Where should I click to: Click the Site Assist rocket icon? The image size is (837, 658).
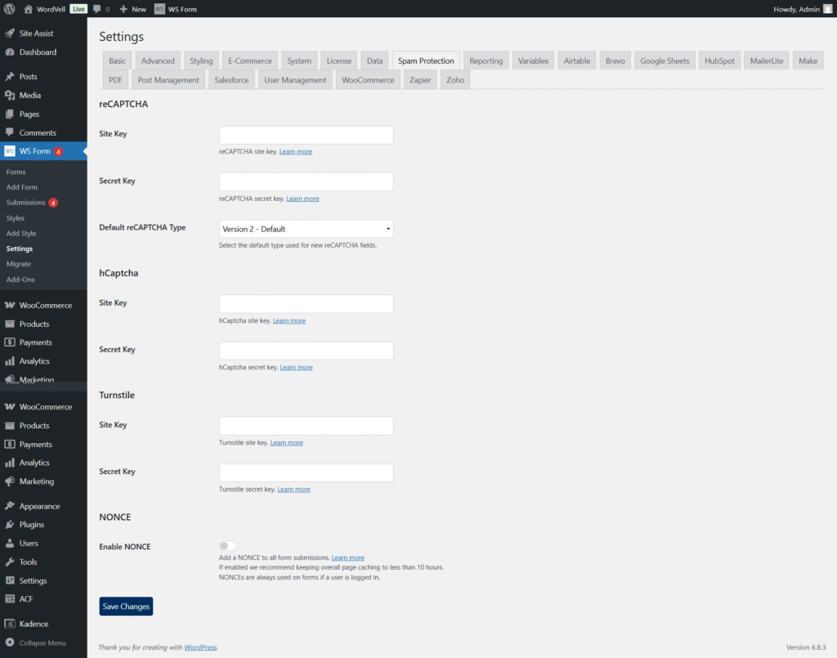[x=10, y=34]
